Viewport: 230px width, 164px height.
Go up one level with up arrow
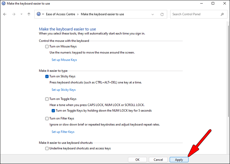[29, 14]
